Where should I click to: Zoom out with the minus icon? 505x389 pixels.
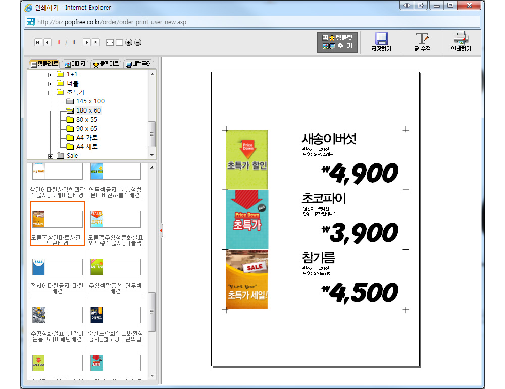[x=138, y=42]
